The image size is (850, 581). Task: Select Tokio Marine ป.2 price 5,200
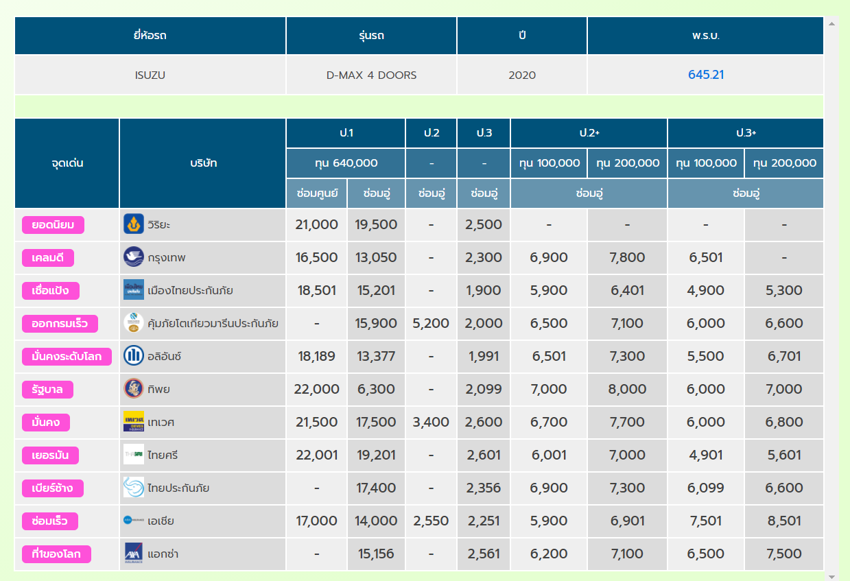pos(431,323)
